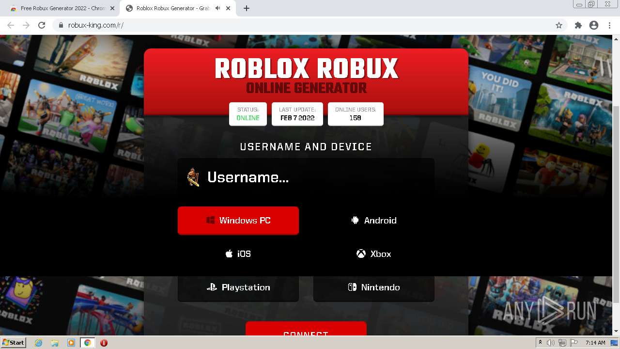Go forward to next page
This screenshot has height=349, width=620.
[x=26, y=25]
